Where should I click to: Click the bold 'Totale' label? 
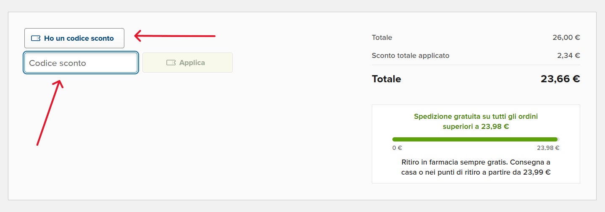tap(386, 79)
